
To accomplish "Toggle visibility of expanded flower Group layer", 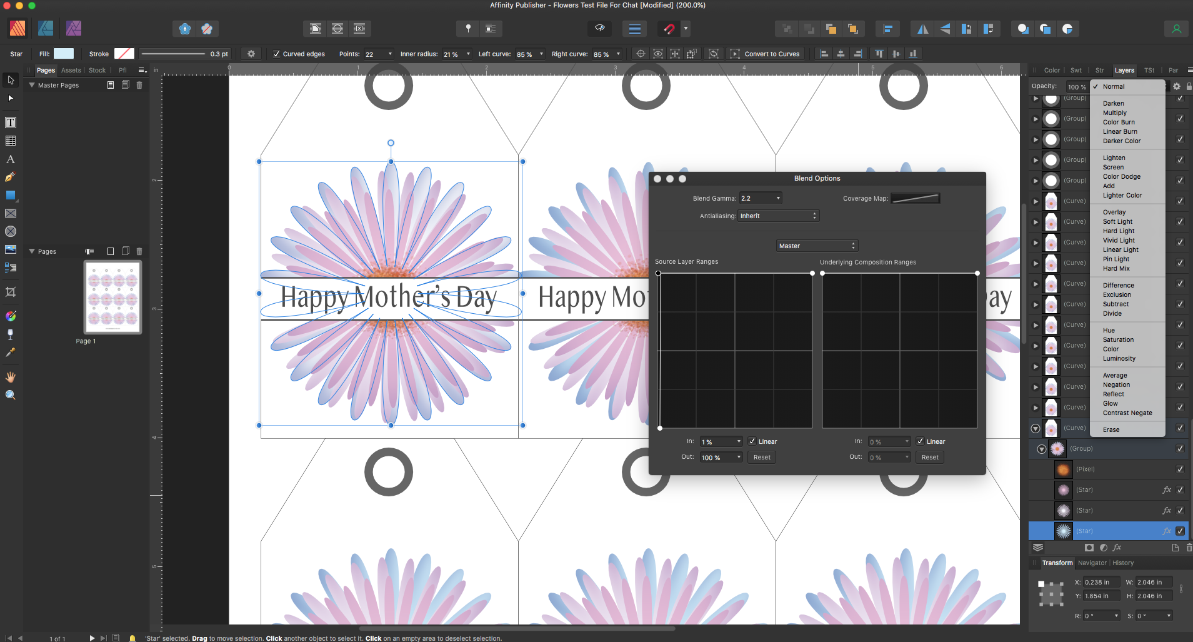I will 1180,448.
